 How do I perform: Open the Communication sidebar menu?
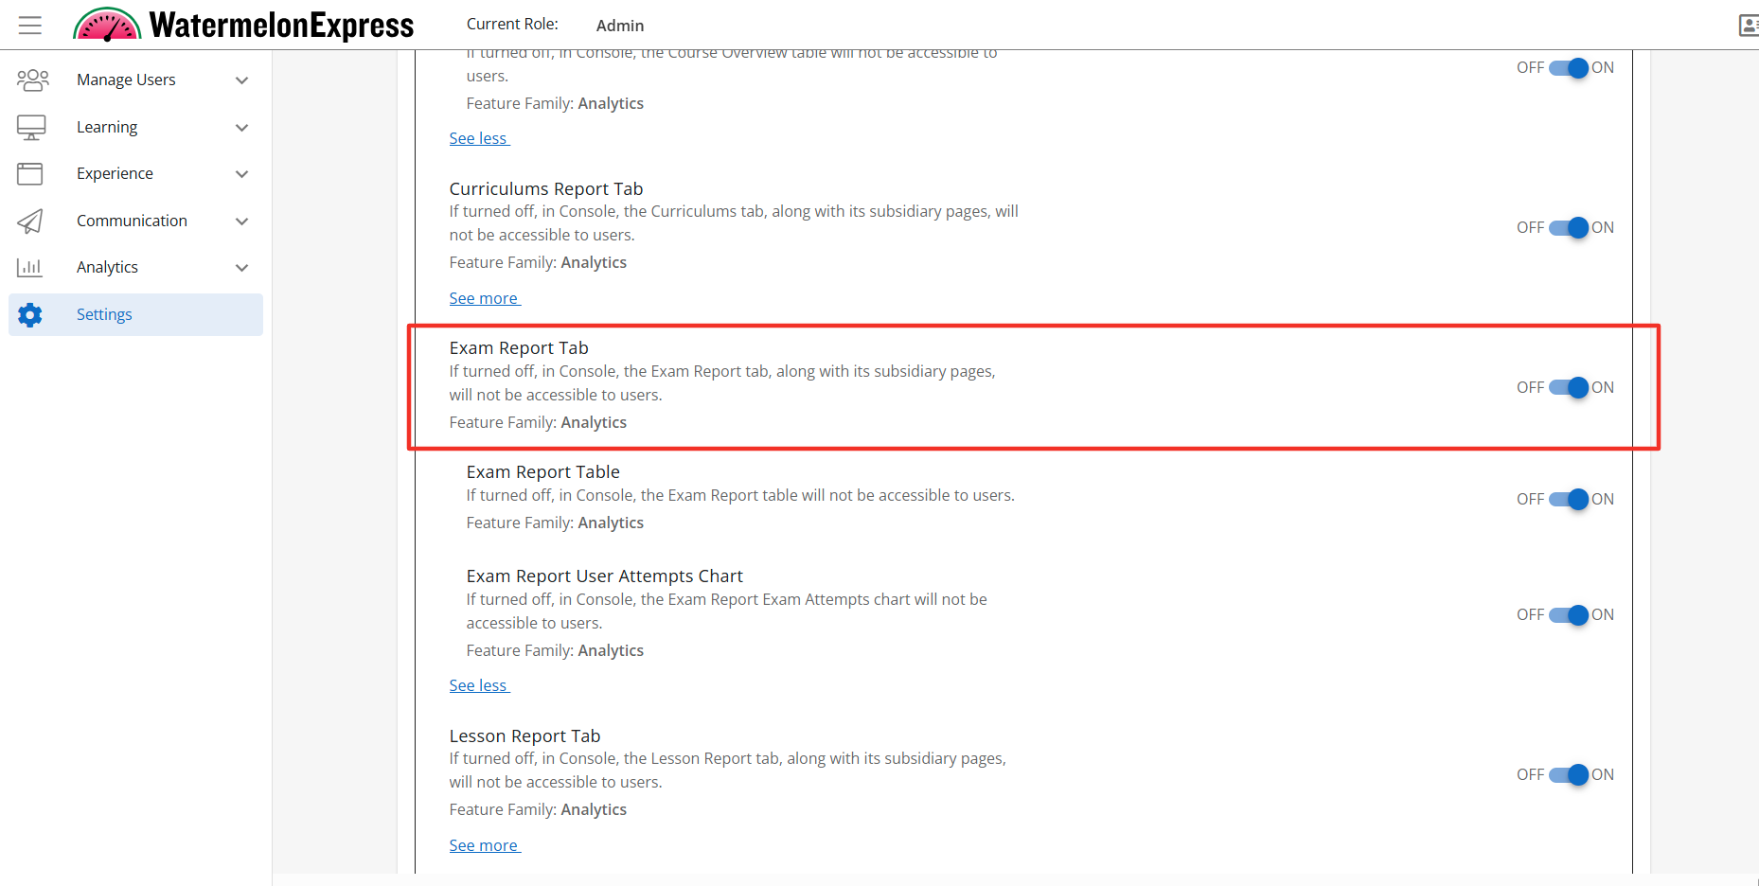tap(132, 221)
